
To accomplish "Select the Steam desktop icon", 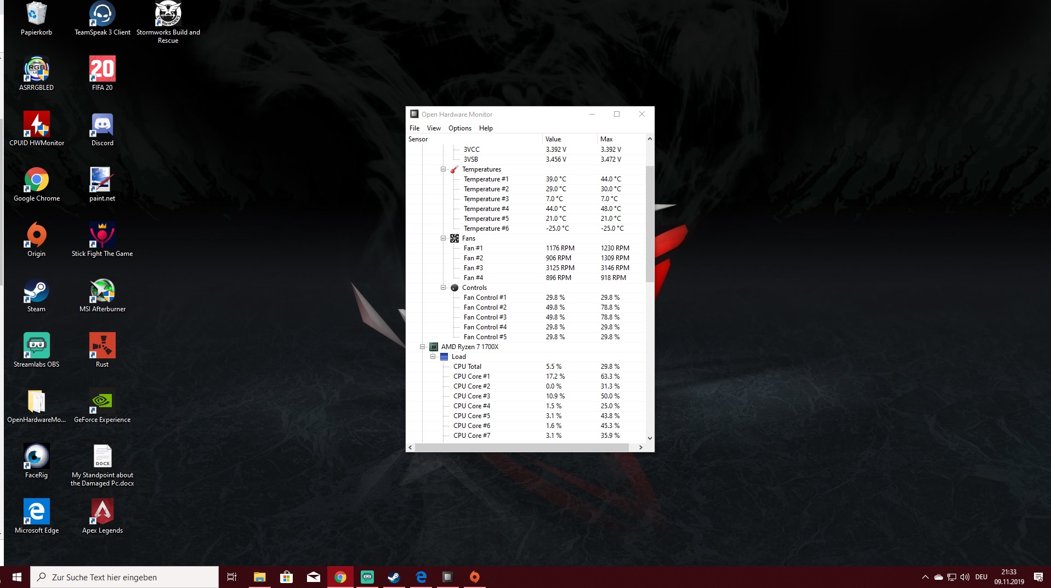I will [37, 295].
